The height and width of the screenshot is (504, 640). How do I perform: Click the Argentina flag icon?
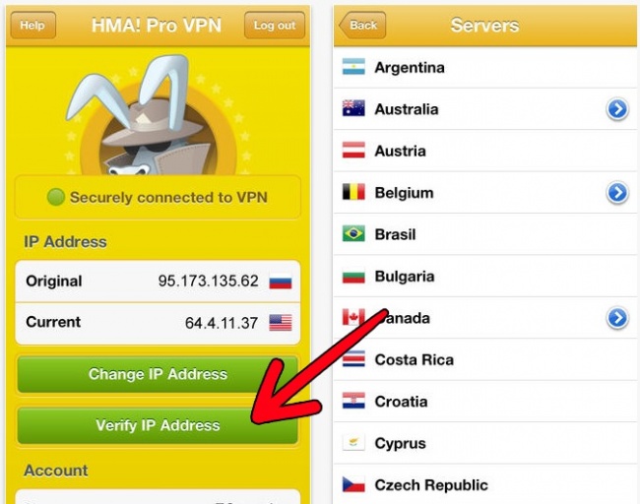tap(353, 67)
